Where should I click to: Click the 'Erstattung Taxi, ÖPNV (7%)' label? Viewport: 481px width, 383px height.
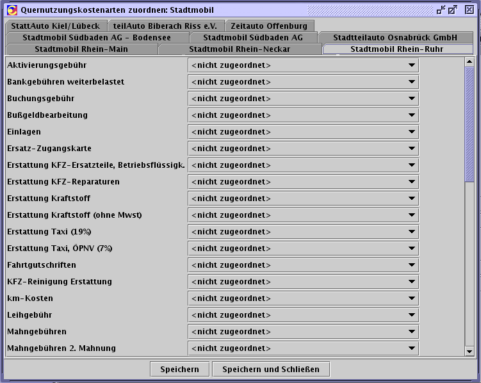coord(60,249)
